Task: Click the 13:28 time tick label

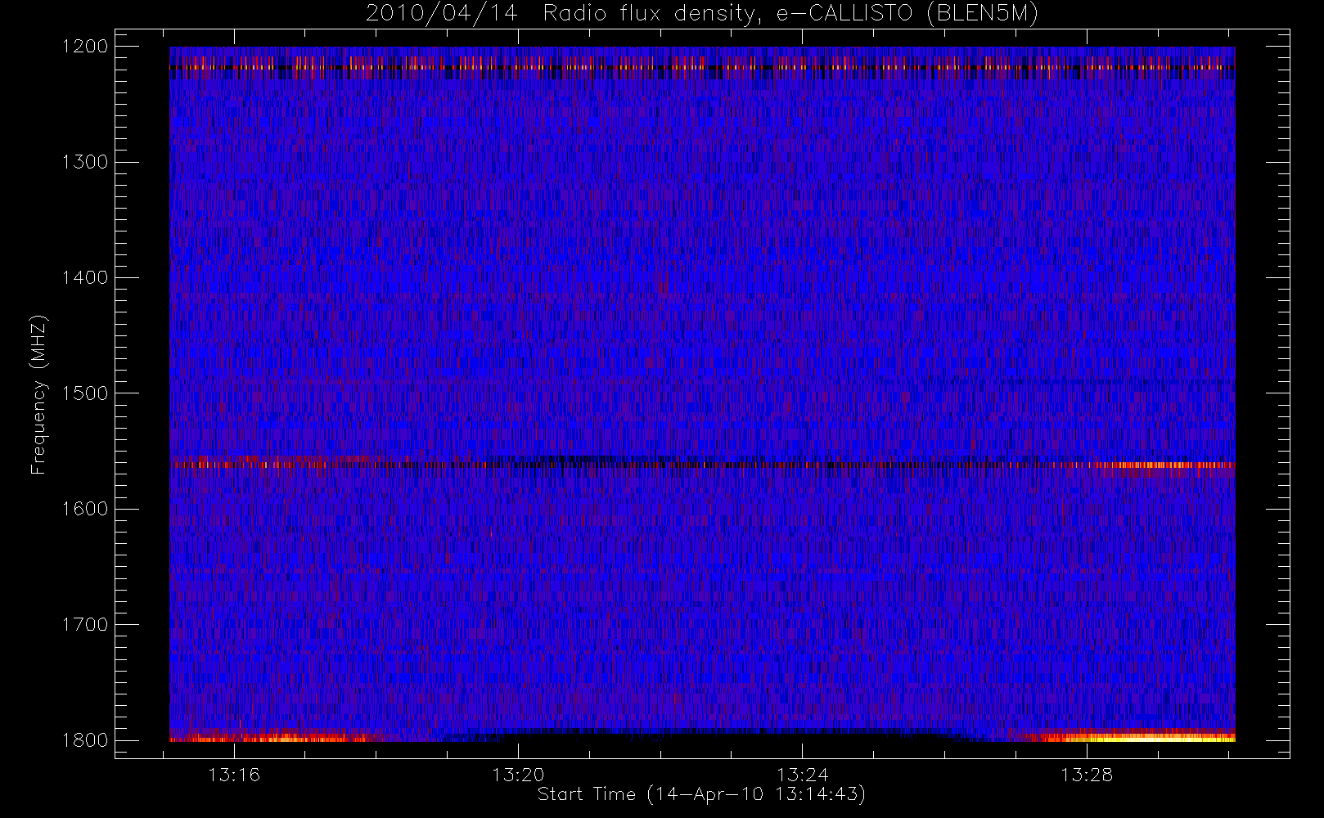Action: click(x=1087, y=775)
